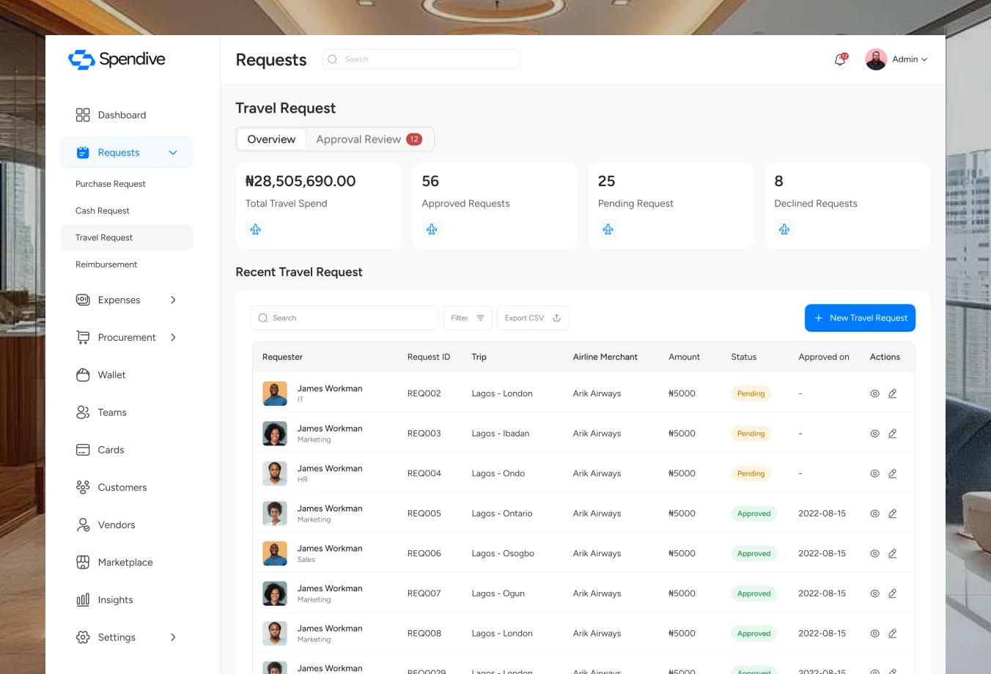Click the Export CSV button
This screenshot has width=991, height=674.
pyautogui.click(x=533, y=318)
